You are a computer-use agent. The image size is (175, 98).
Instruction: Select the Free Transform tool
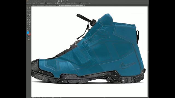click(x=30, y=19)
